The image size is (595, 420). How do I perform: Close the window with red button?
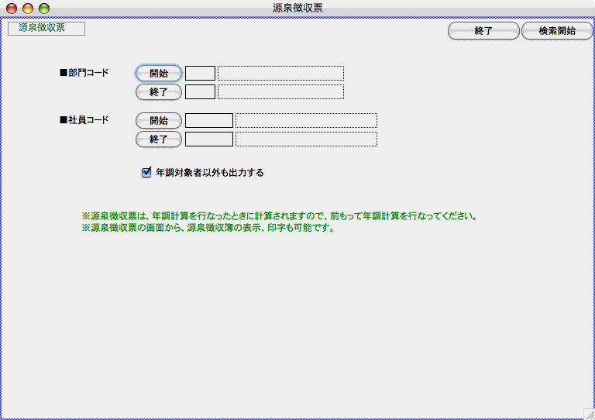(12, 8)
